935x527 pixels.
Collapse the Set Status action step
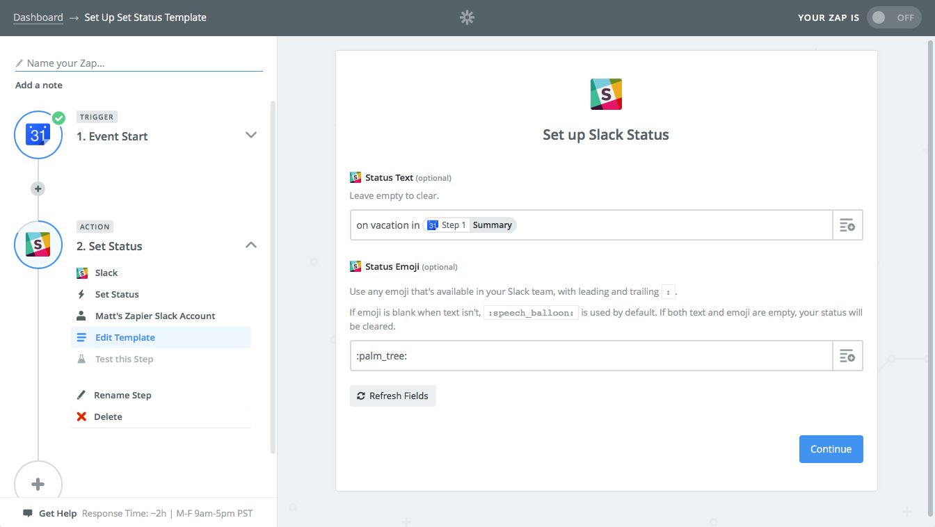[x=251, y=245]
